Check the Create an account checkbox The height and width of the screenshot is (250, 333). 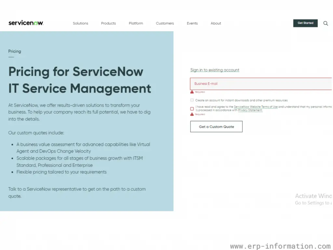(x=192, y=100)
